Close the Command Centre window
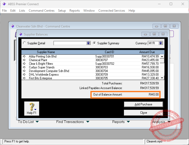Image resolution: width=189 pixels, height=145 pixels. [174, 26]
